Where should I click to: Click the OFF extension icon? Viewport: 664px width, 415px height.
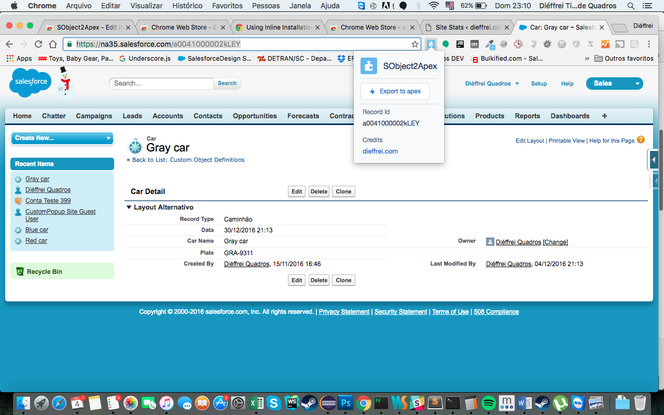pyautogui.click(x=474, y=44)
